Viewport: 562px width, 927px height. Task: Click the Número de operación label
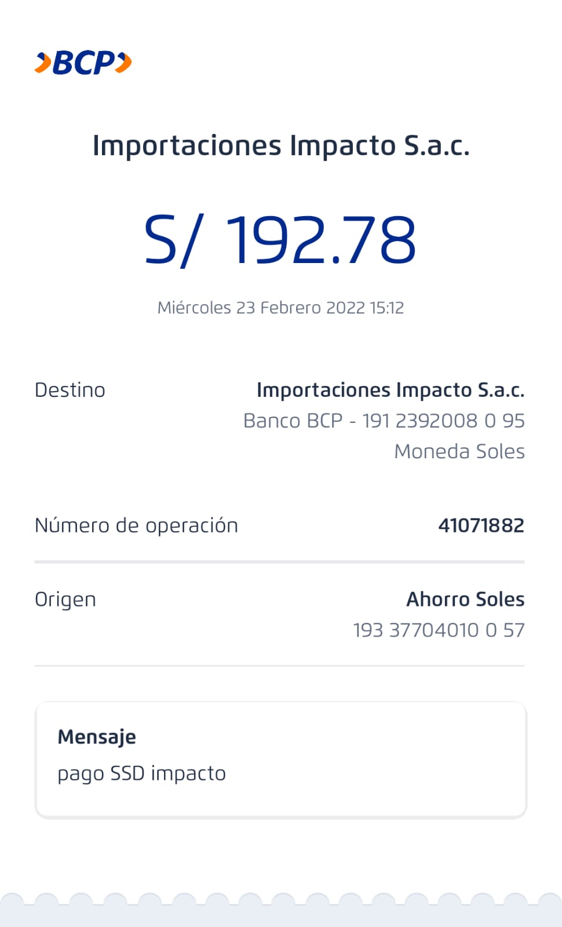[x=136, y=526]
